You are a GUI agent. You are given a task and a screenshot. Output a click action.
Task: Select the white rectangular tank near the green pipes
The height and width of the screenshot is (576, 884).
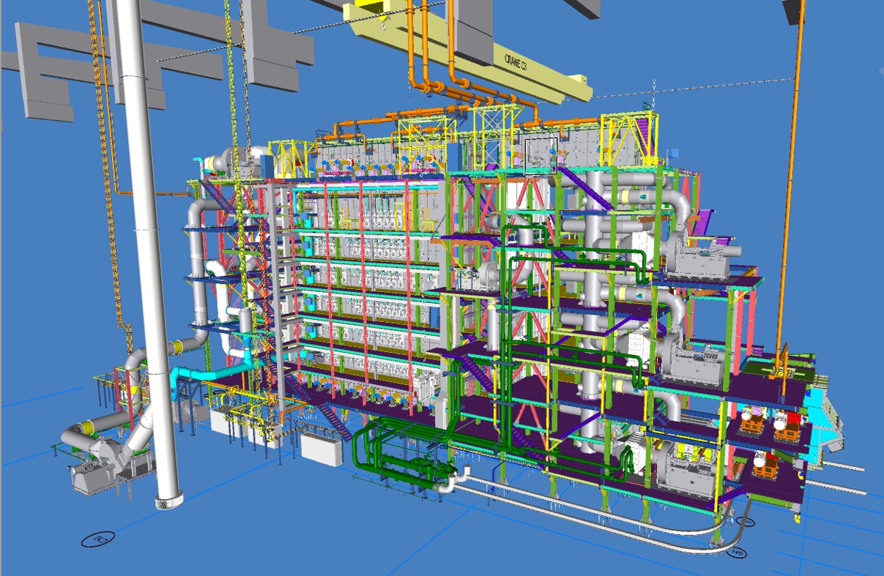pyautogui.click(x=321, y=448)
